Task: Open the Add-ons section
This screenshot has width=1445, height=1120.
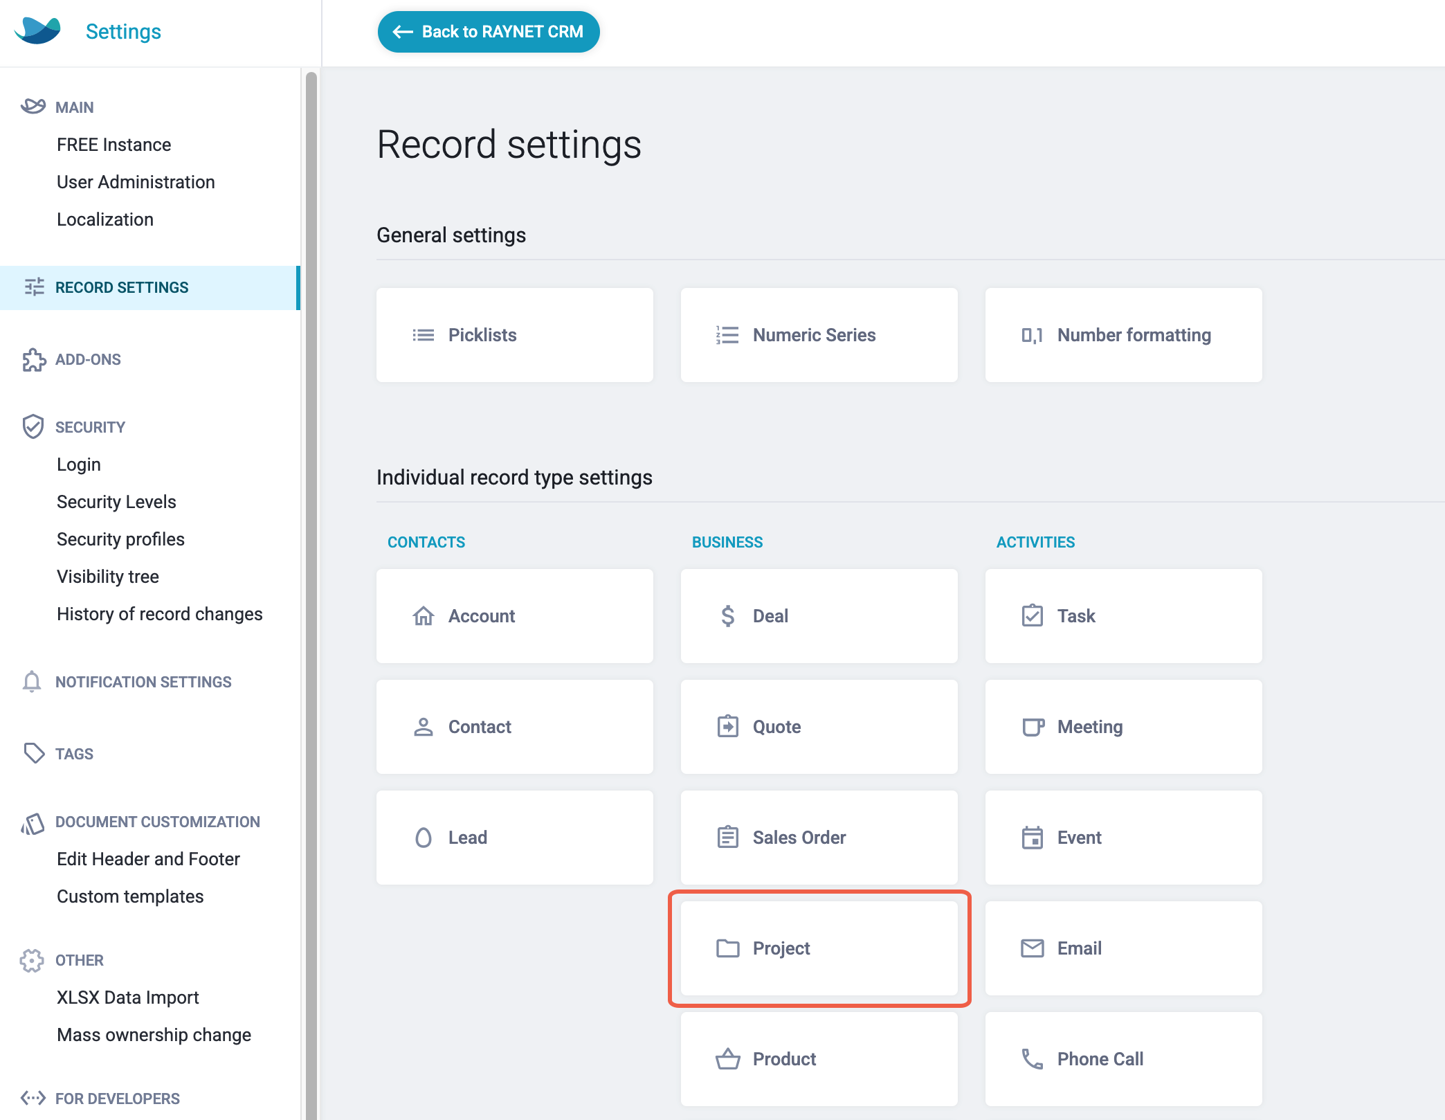Action: [x=88, y=360]
